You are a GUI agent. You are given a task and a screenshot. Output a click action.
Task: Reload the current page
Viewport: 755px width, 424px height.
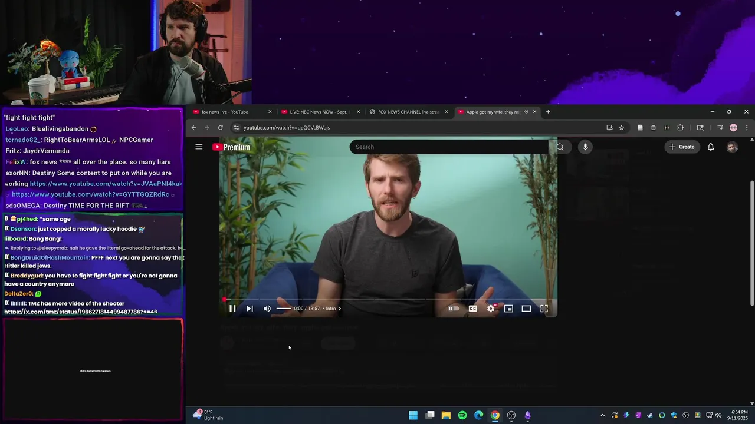(x=221, y=128)
